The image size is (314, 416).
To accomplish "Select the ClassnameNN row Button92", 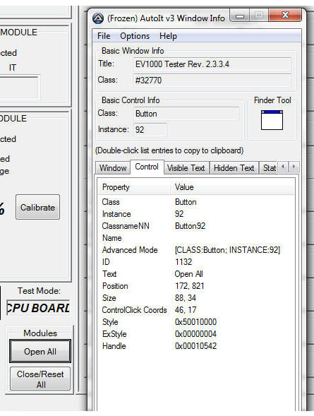I will 196,226.
